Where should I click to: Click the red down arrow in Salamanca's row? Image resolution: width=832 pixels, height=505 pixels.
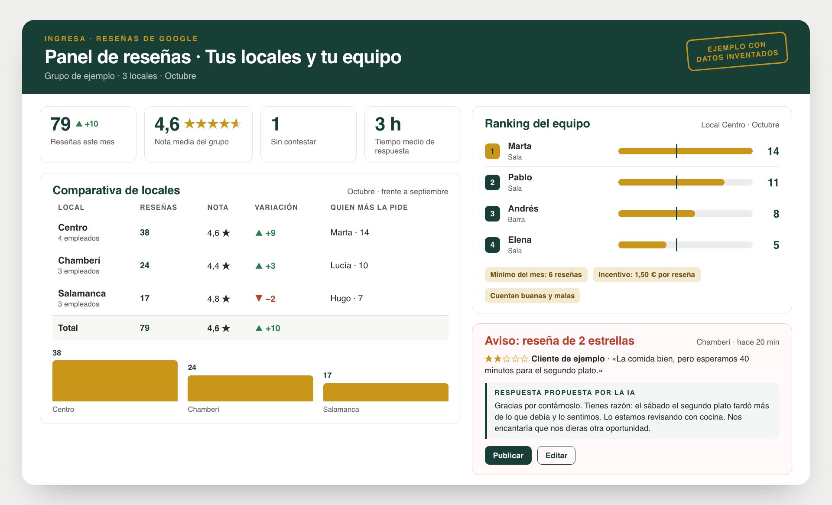point(259,298)
